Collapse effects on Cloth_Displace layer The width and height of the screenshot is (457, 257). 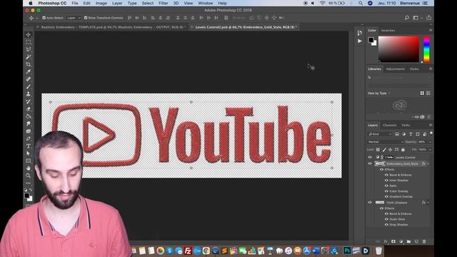(x=428, y=203)
